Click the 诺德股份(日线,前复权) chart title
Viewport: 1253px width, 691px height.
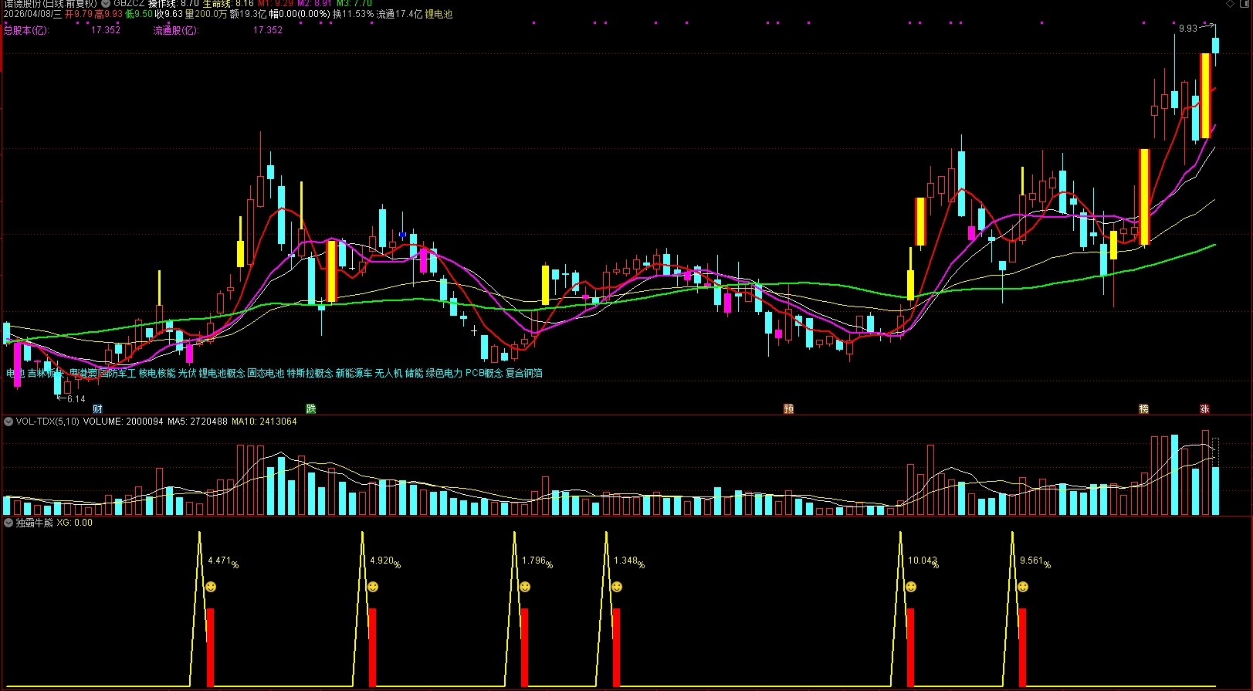(50, 4)
